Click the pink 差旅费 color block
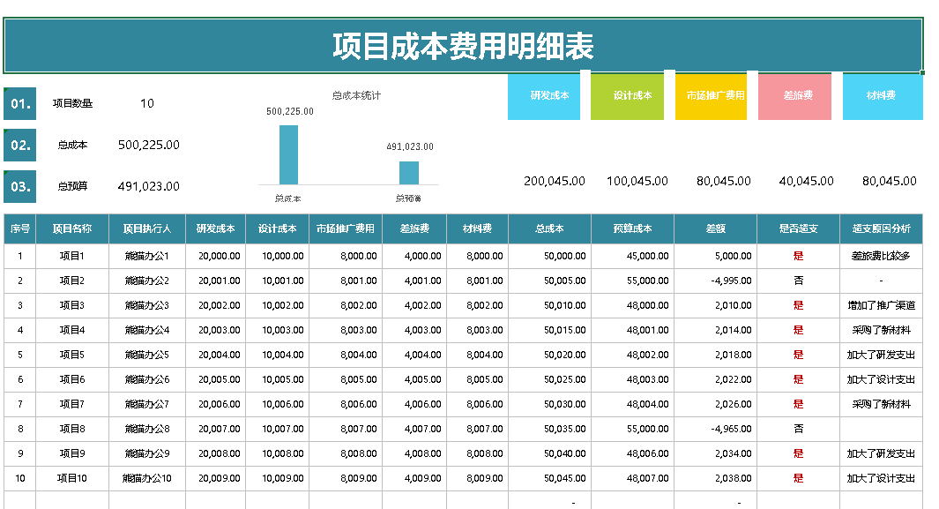This screenshot has height=509, width=939. pos(798,95)
